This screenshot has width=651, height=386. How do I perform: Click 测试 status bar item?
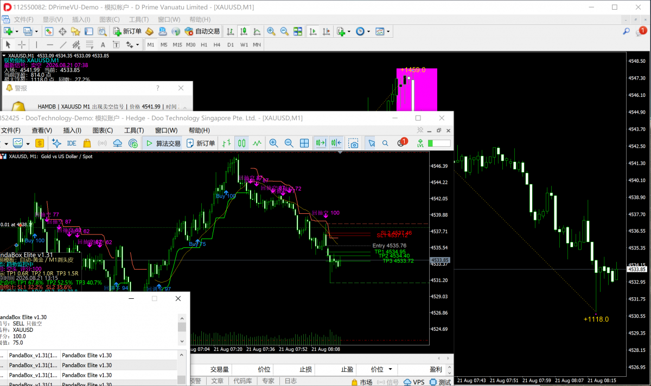click(441, 382)
